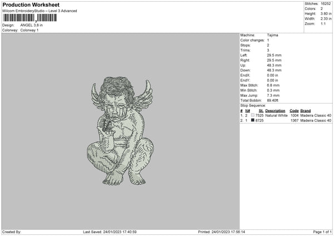Click stitch count 8725 in stop sequence

tap(259, 121)
